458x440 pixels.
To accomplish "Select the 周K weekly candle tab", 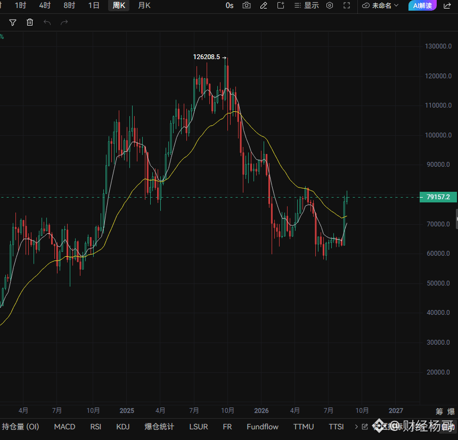I will coord(119,5).
